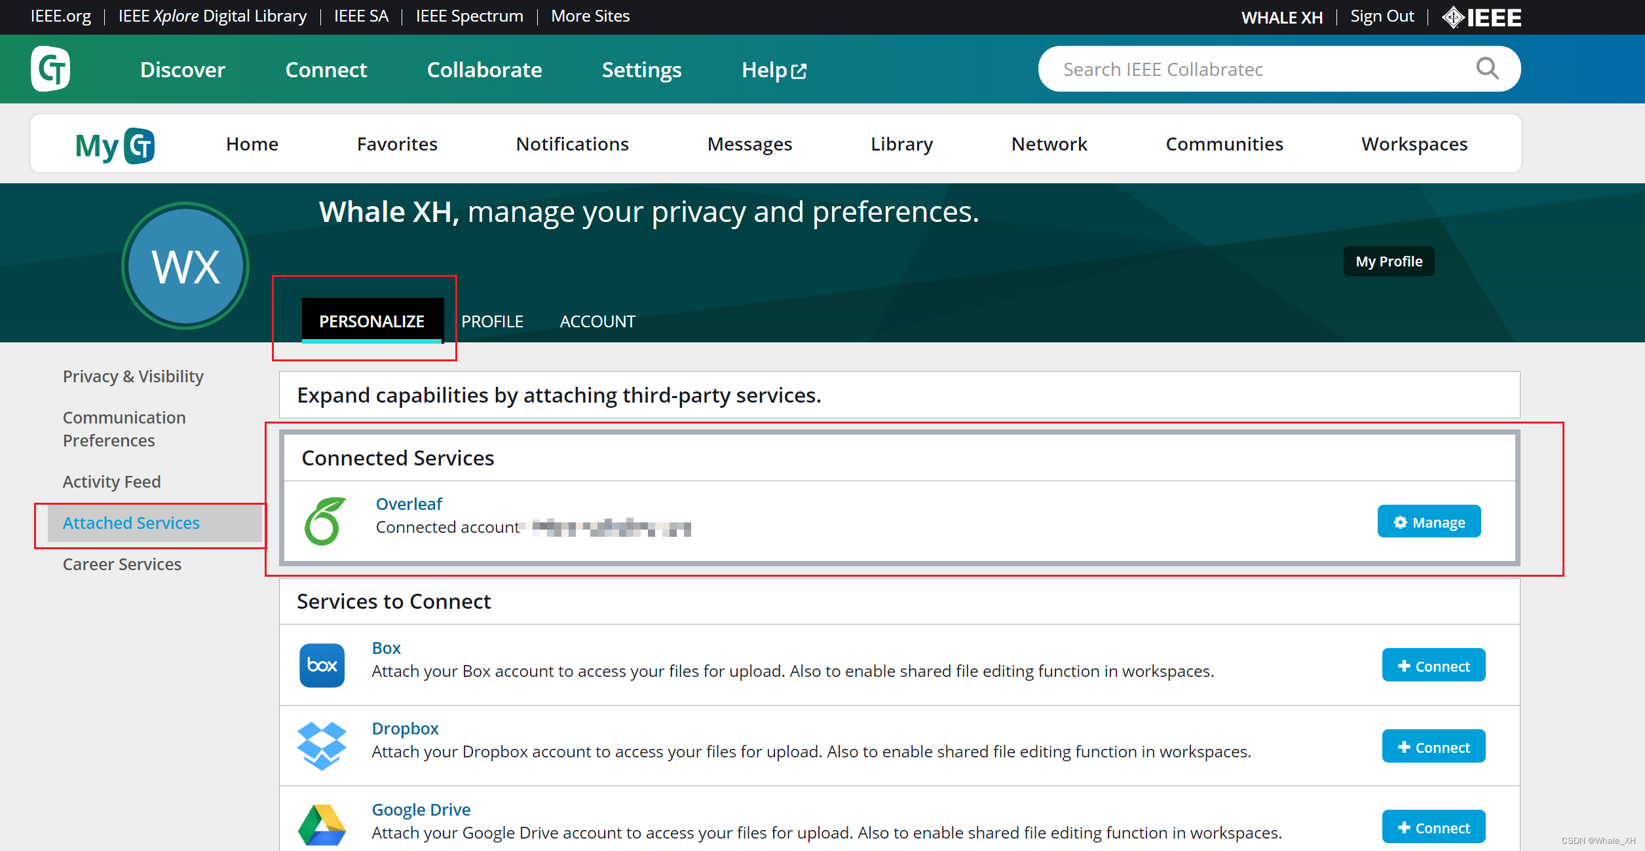Open the Discover menu
1645x851 pixels.
(x=183, y=69)
